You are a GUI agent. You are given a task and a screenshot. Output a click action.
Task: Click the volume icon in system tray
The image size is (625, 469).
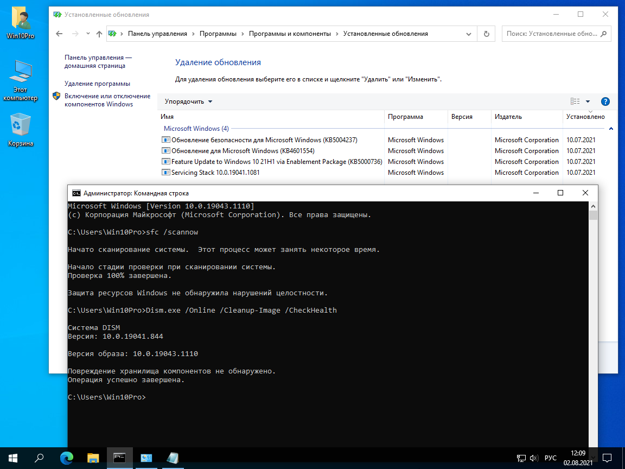(x=534, y=458)
